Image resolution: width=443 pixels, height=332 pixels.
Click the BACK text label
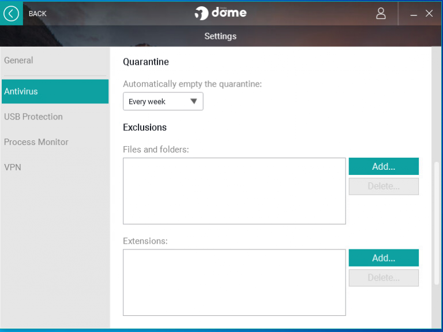click(x=37, y=14)
